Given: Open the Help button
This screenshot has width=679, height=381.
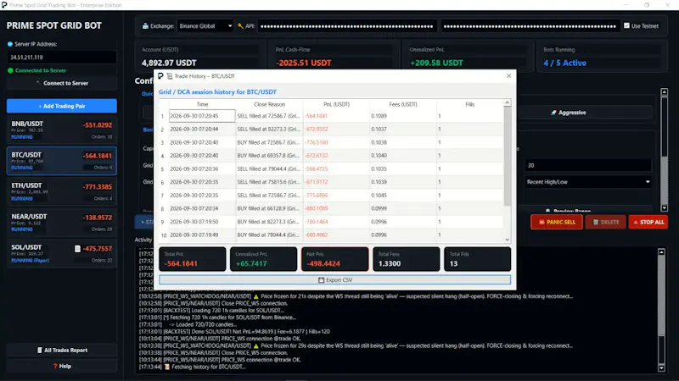Looking at the screenshot, I should pos(61,366).
